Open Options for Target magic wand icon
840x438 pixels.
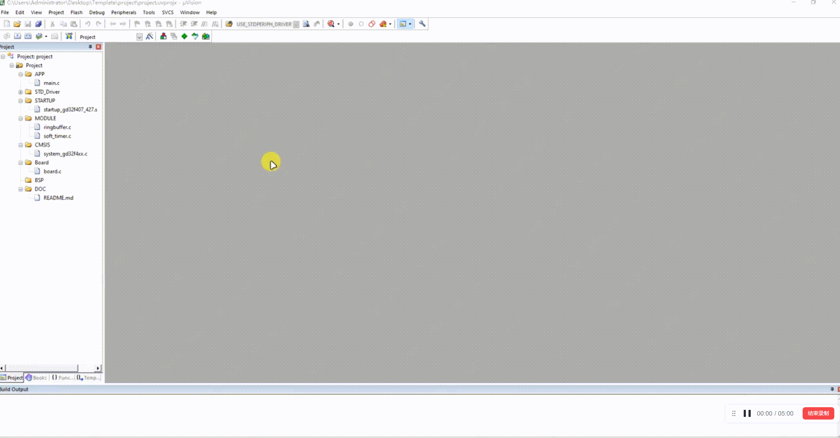tap(150, 36)
